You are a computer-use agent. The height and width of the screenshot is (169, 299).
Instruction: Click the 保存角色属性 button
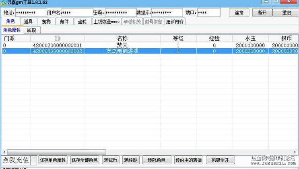pyautogui.click(x=53, y=160)
